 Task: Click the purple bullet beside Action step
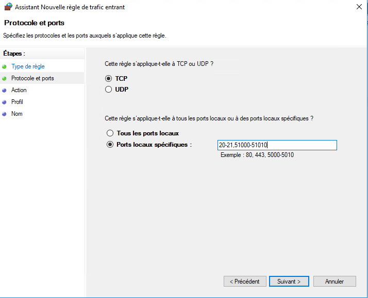(x=4, y=91)
